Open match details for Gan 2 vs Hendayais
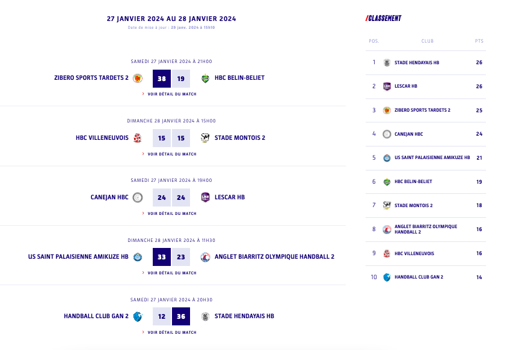This screenshot has height=350, width=513. click(171, 333)
